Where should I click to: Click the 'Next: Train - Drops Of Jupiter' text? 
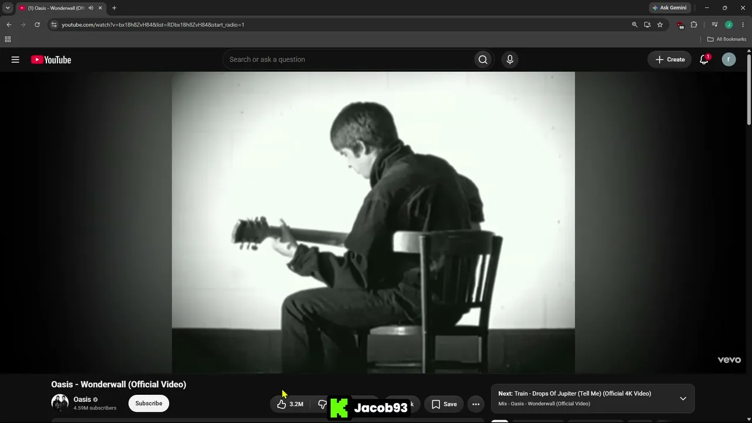click(x=575, y=394)
